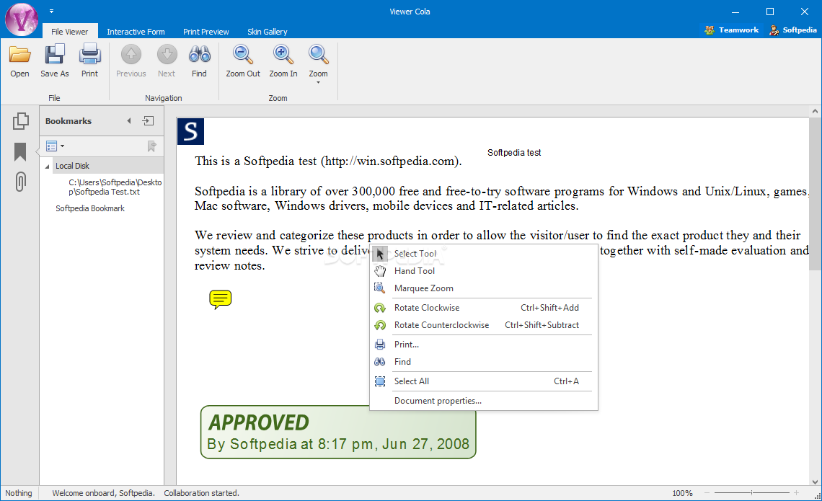Click the vertical scrollbar thumb
This screenshot has height=501, width=822.
tap(815, 194)
